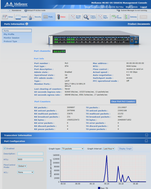Click the Actual speed value 4 X 40 Gbps
The width and height of the screenshot is (151, 189).
pyautogui.click(x=132, y=72)
